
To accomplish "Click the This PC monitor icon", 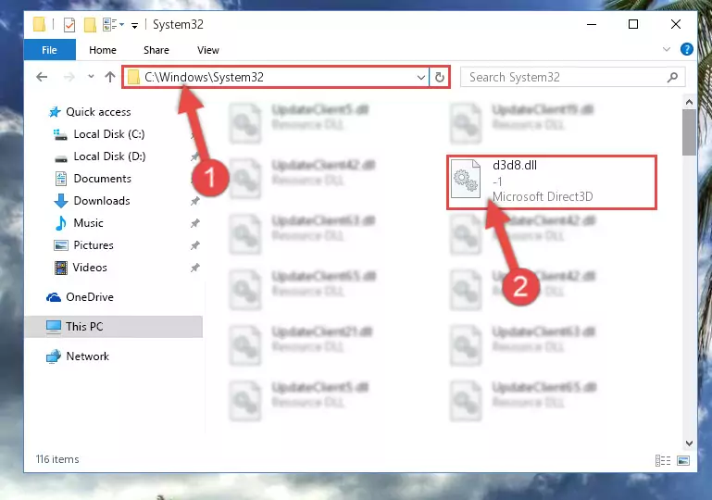I will click(x=54, y=327).
